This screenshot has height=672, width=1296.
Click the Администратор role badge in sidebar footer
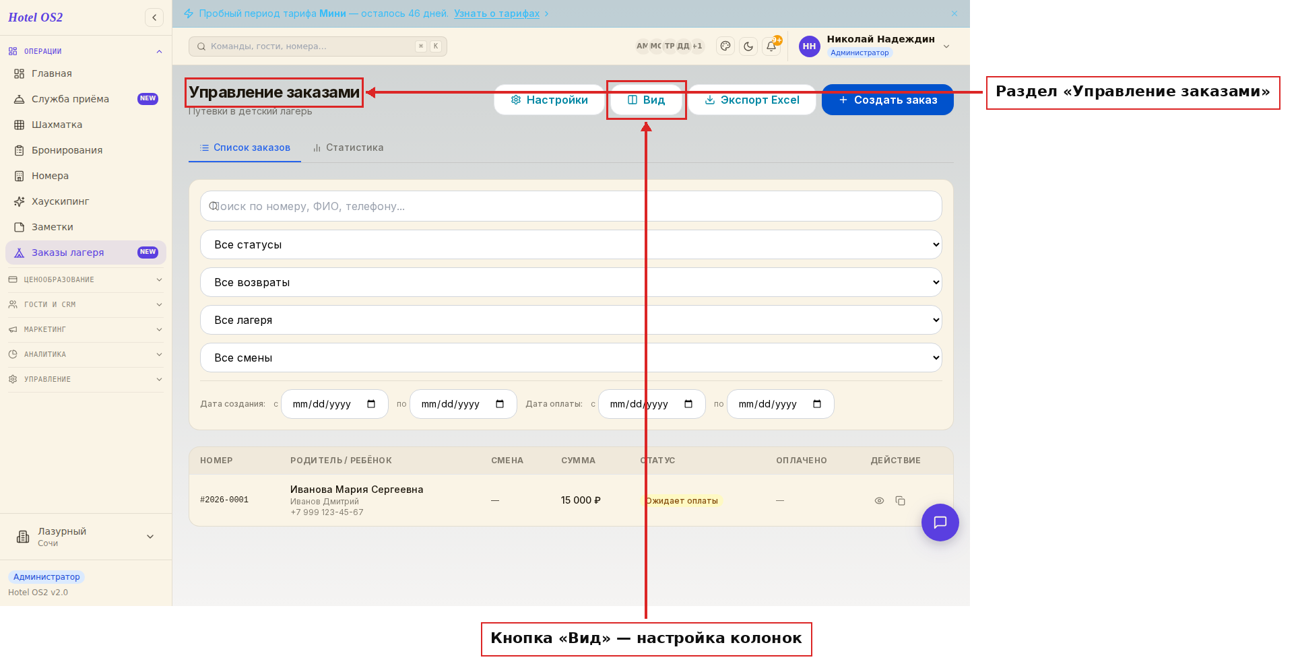pyautogui.click(x=46, y=577)
